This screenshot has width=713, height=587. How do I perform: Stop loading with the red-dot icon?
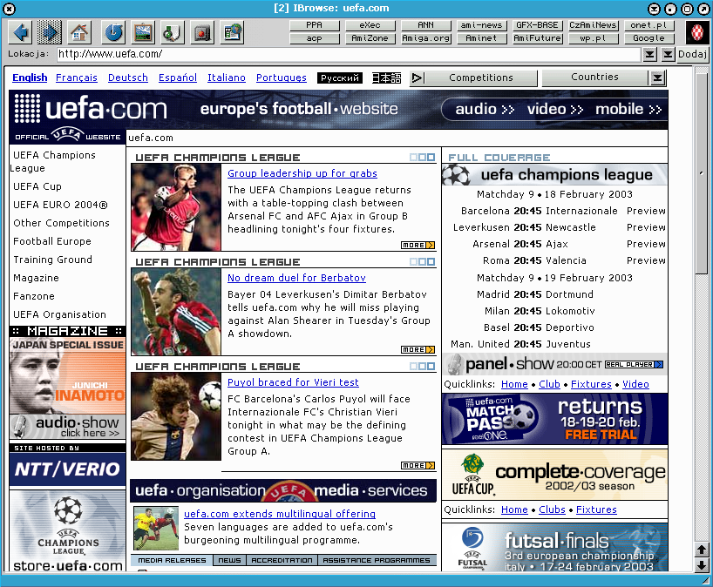coord(202,32)
